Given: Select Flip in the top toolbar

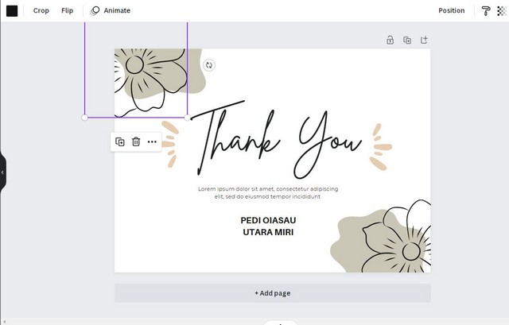Looking at the screenshot, I should [x=68, y=10].
